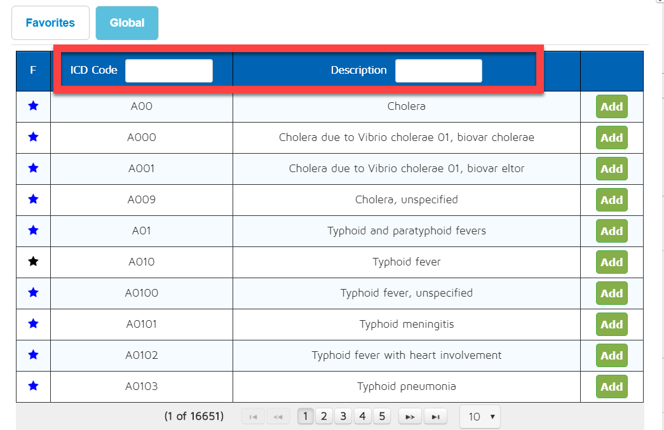Go to next page icon

click(x=410, y=417)
